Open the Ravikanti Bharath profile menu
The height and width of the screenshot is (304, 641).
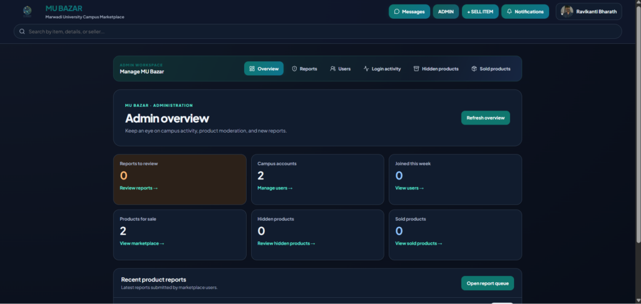(588, 11)
